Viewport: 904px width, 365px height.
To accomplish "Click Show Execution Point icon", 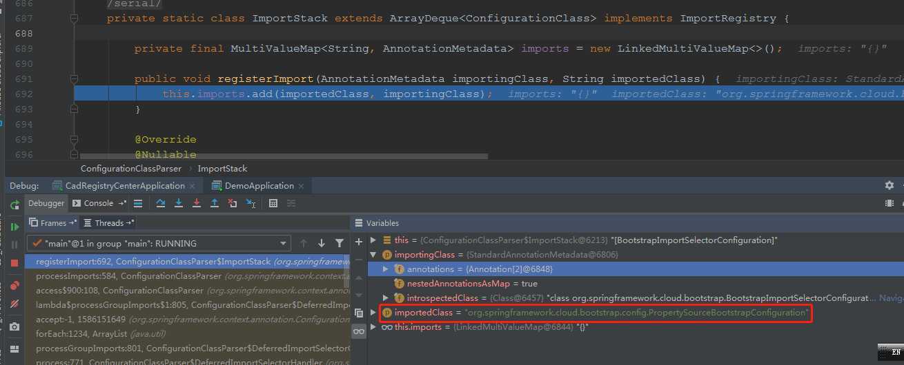I will click(x=138, y=203).
